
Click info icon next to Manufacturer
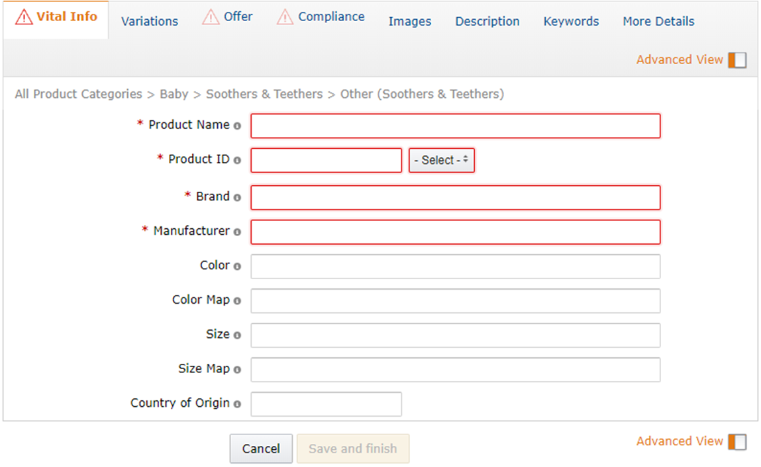(x=237, y=232)
